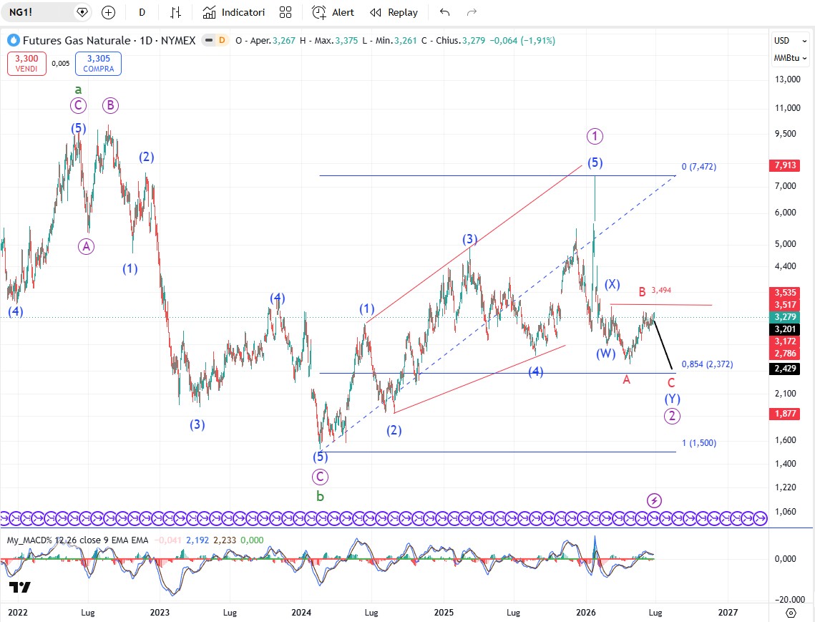
Task: Click the lightning event marker icon
Action: coord(654,501)
